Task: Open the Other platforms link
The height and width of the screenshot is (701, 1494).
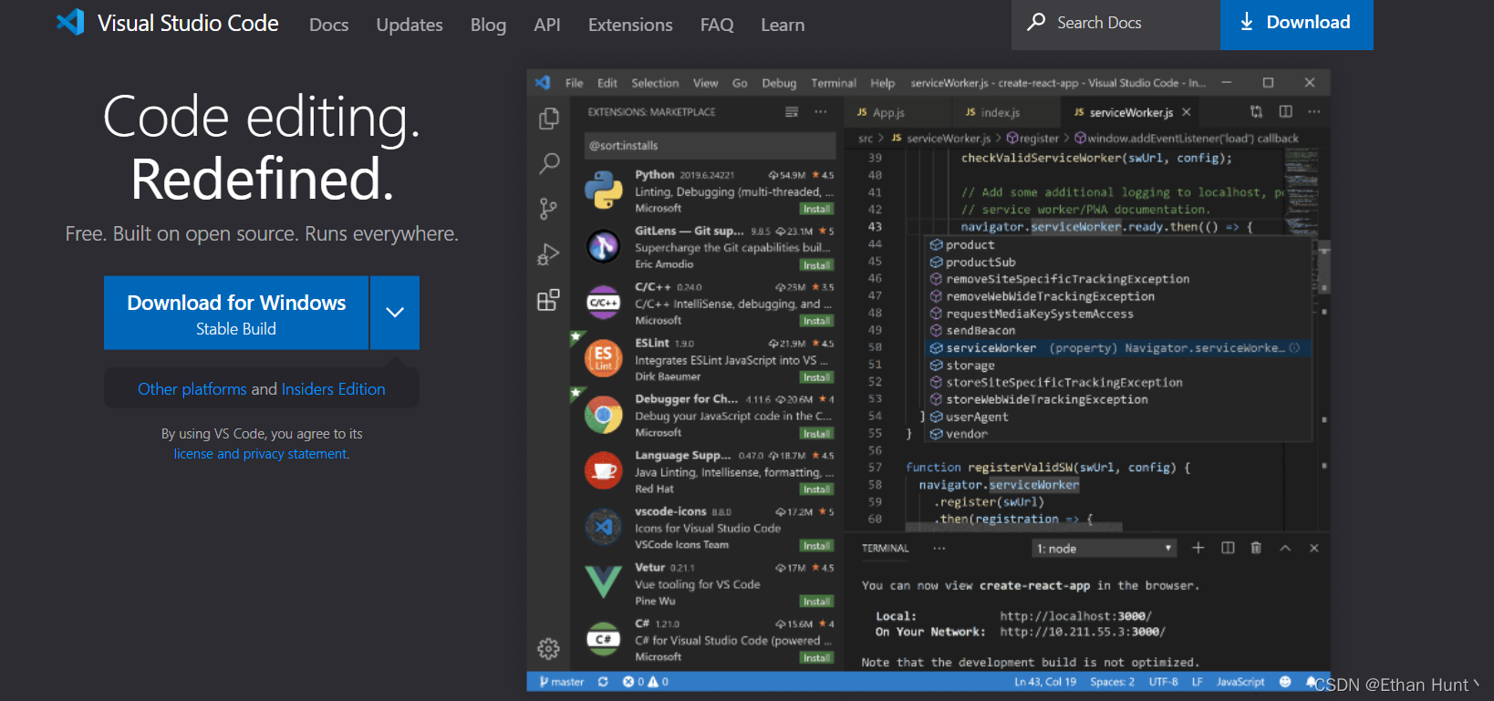Action: [x=192, y=389]
